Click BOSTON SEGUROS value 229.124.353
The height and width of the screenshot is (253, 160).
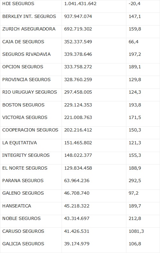point(78,105)
